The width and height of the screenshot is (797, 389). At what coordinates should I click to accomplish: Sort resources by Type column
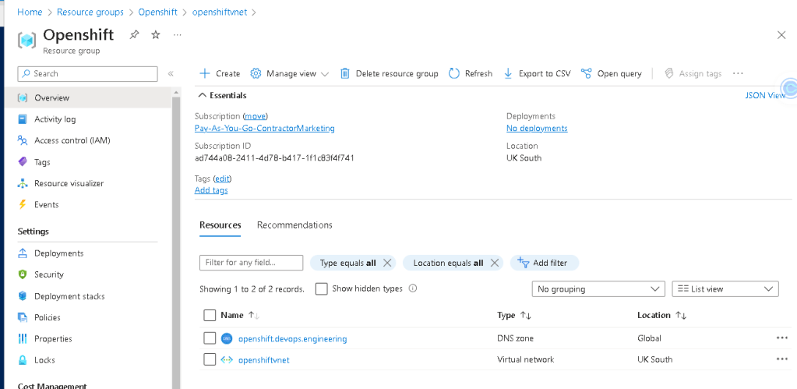[514, 315]
